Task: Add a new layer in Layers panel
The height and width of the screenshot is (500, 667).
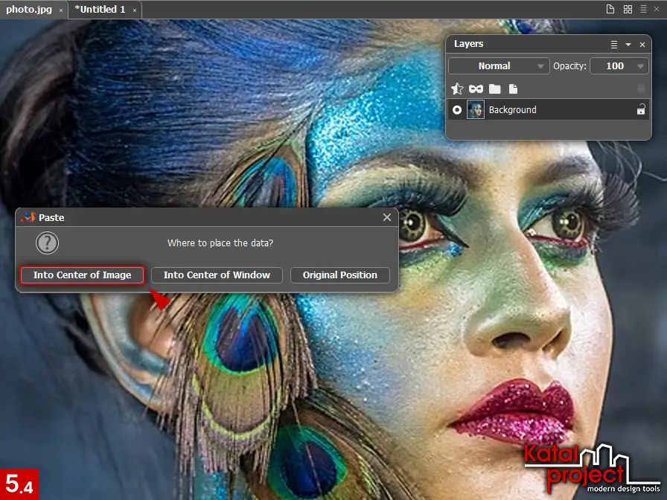Action: point(512,89)
